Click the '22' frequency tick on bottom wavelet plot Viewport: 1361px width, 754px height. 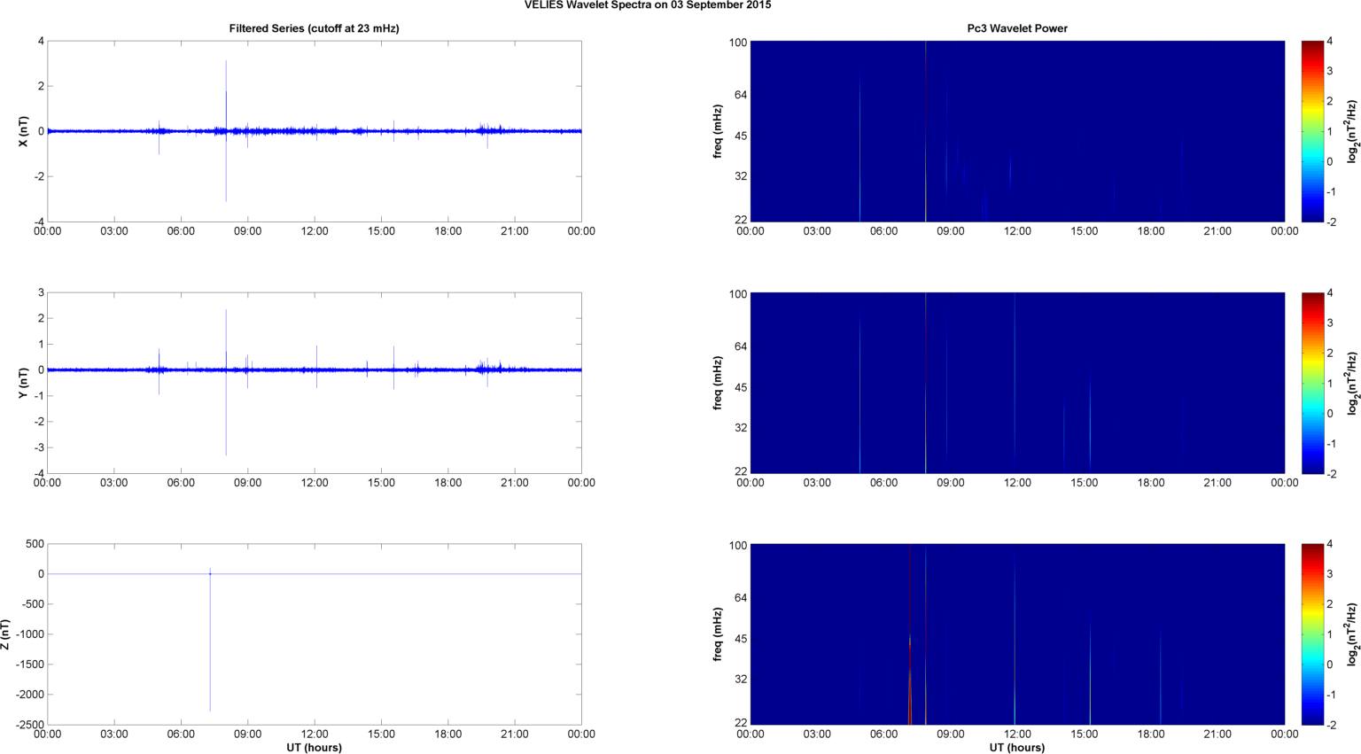pos(742,723)
